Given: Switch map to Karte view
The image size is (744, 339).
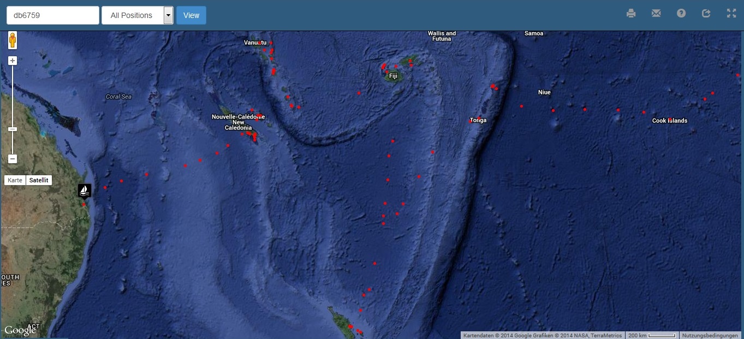Looking at the screenshot, I should (15, 180).
